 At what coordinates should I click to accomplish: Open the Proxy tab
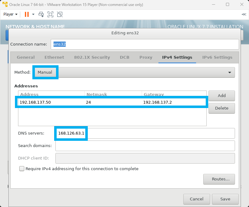click(146, 57)
